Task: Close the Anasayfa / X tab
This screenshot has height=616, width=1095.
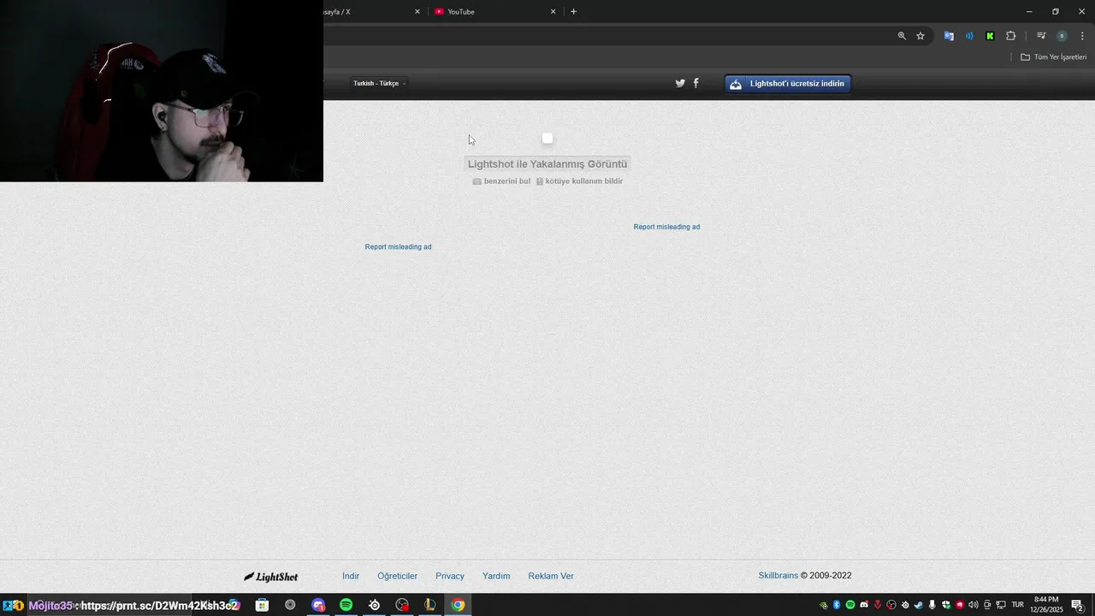Action: (417, 11)
